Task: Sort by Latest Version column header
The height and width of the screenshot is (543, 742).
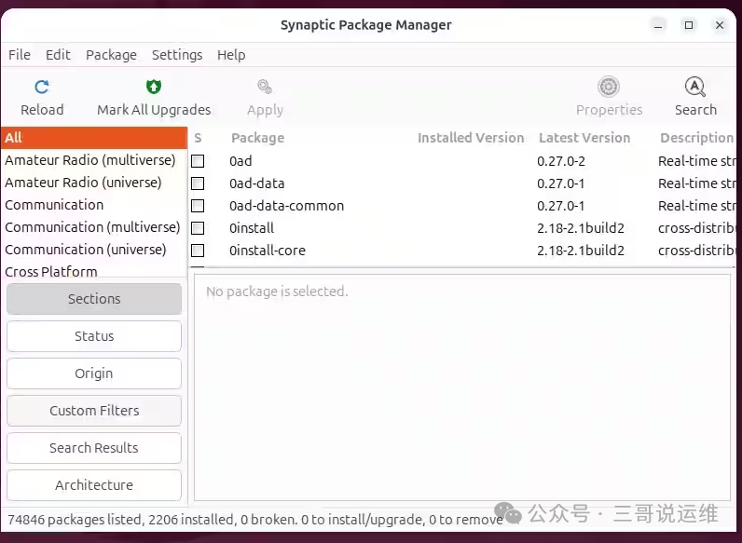Action: (x=584, y=138)
